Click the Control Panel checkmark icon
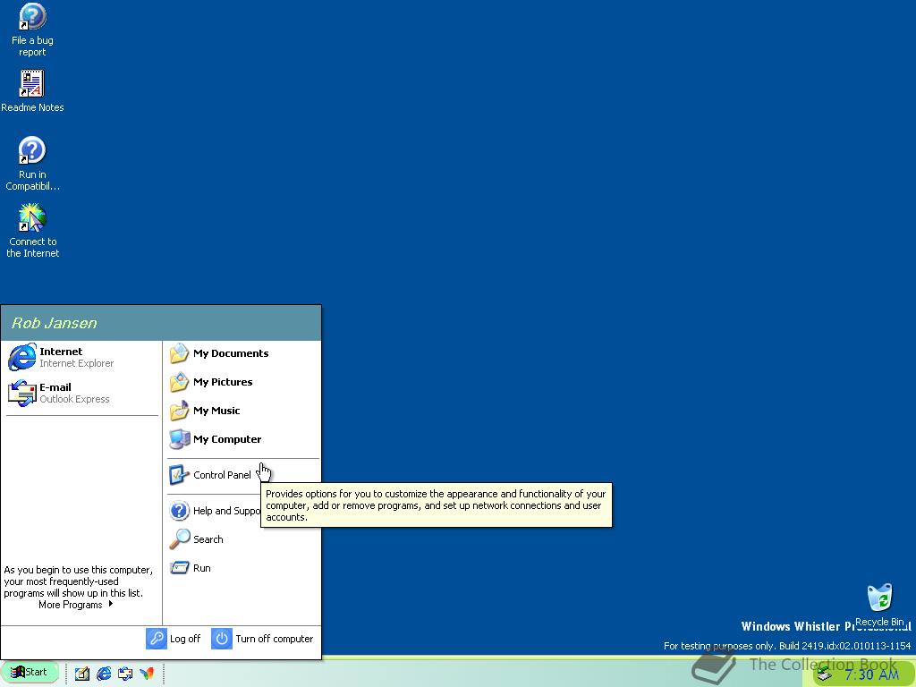Screen dimensions: 916x687 tap(179, 475)
